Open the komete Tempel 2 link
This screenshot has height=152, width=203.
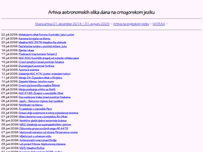[x=38, y=54]
